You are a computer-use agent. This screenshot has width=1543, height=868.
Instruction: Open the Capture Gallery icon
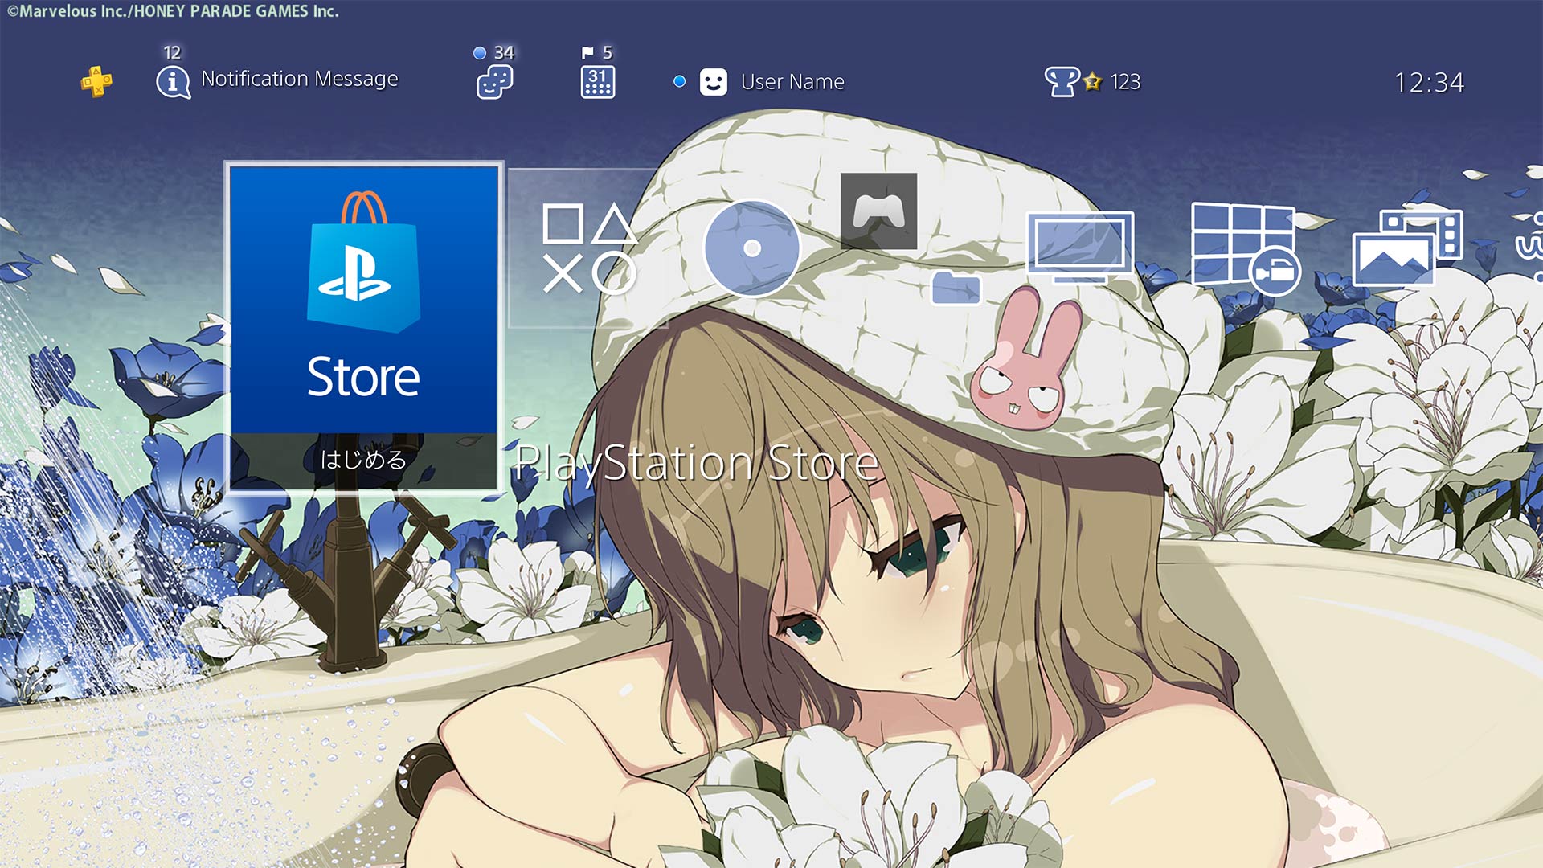(1408, 248)
